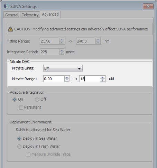Image resolution: width=157 pixels, height=168 pixels.
Task: Increase Integration Period with up arrow
Action: pyautogui.click(x=62, y=50)
